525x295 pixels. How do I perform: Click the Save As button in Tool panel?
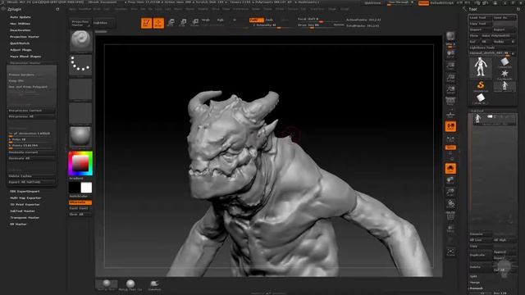(504, 17)
